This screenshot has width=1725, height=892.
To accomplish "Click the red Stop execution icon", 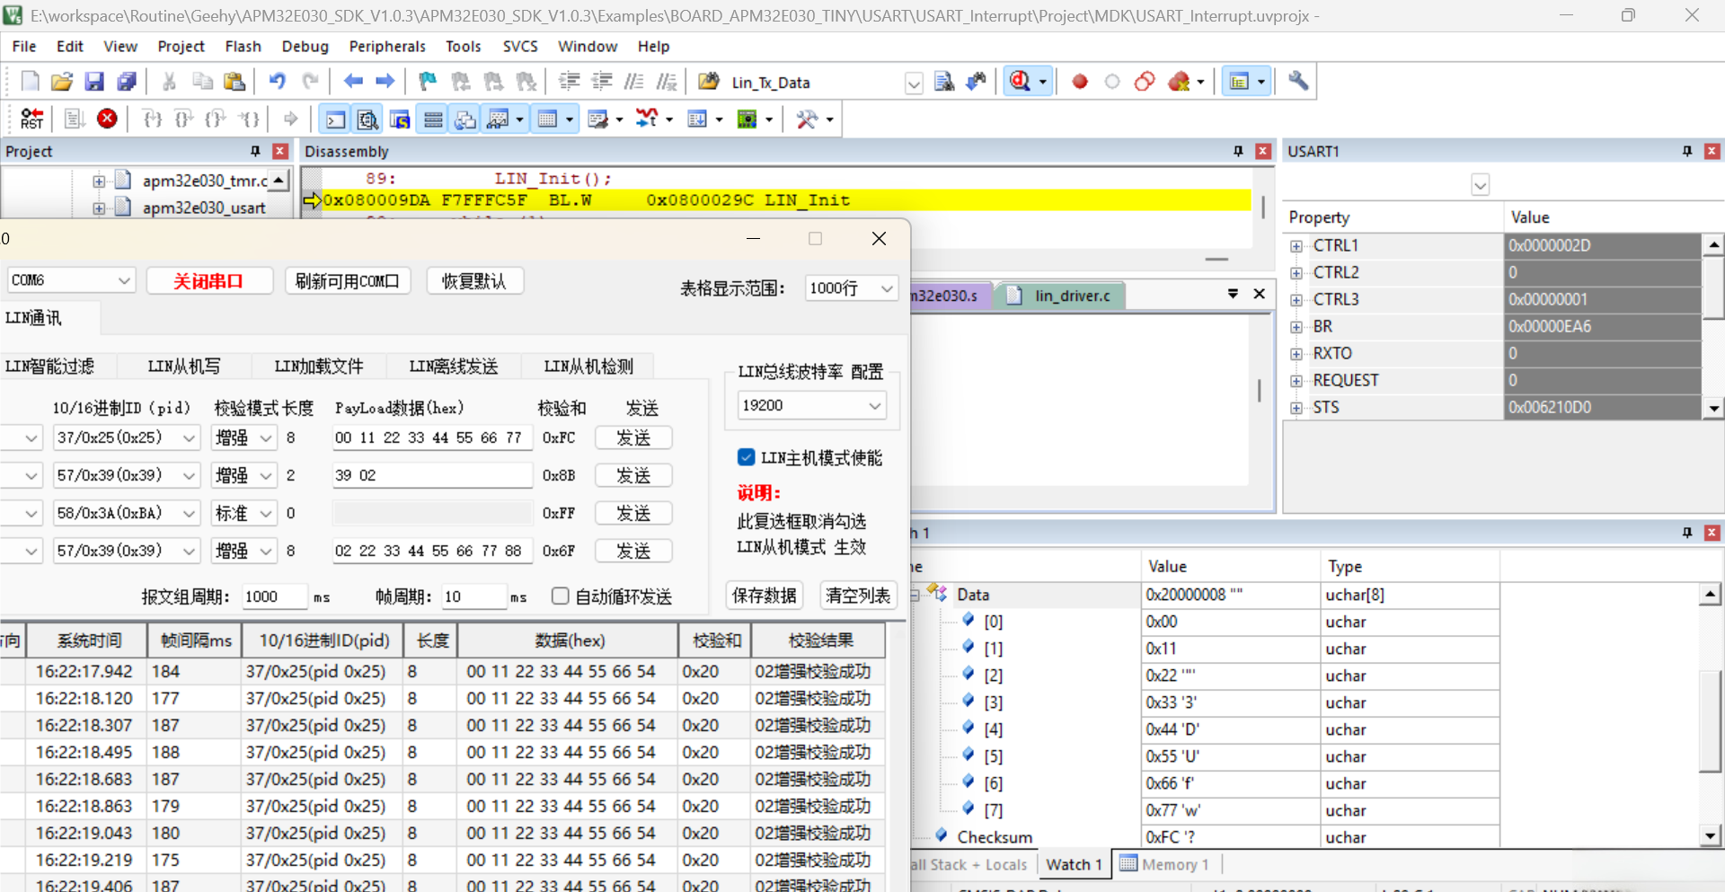I will 107,119.
